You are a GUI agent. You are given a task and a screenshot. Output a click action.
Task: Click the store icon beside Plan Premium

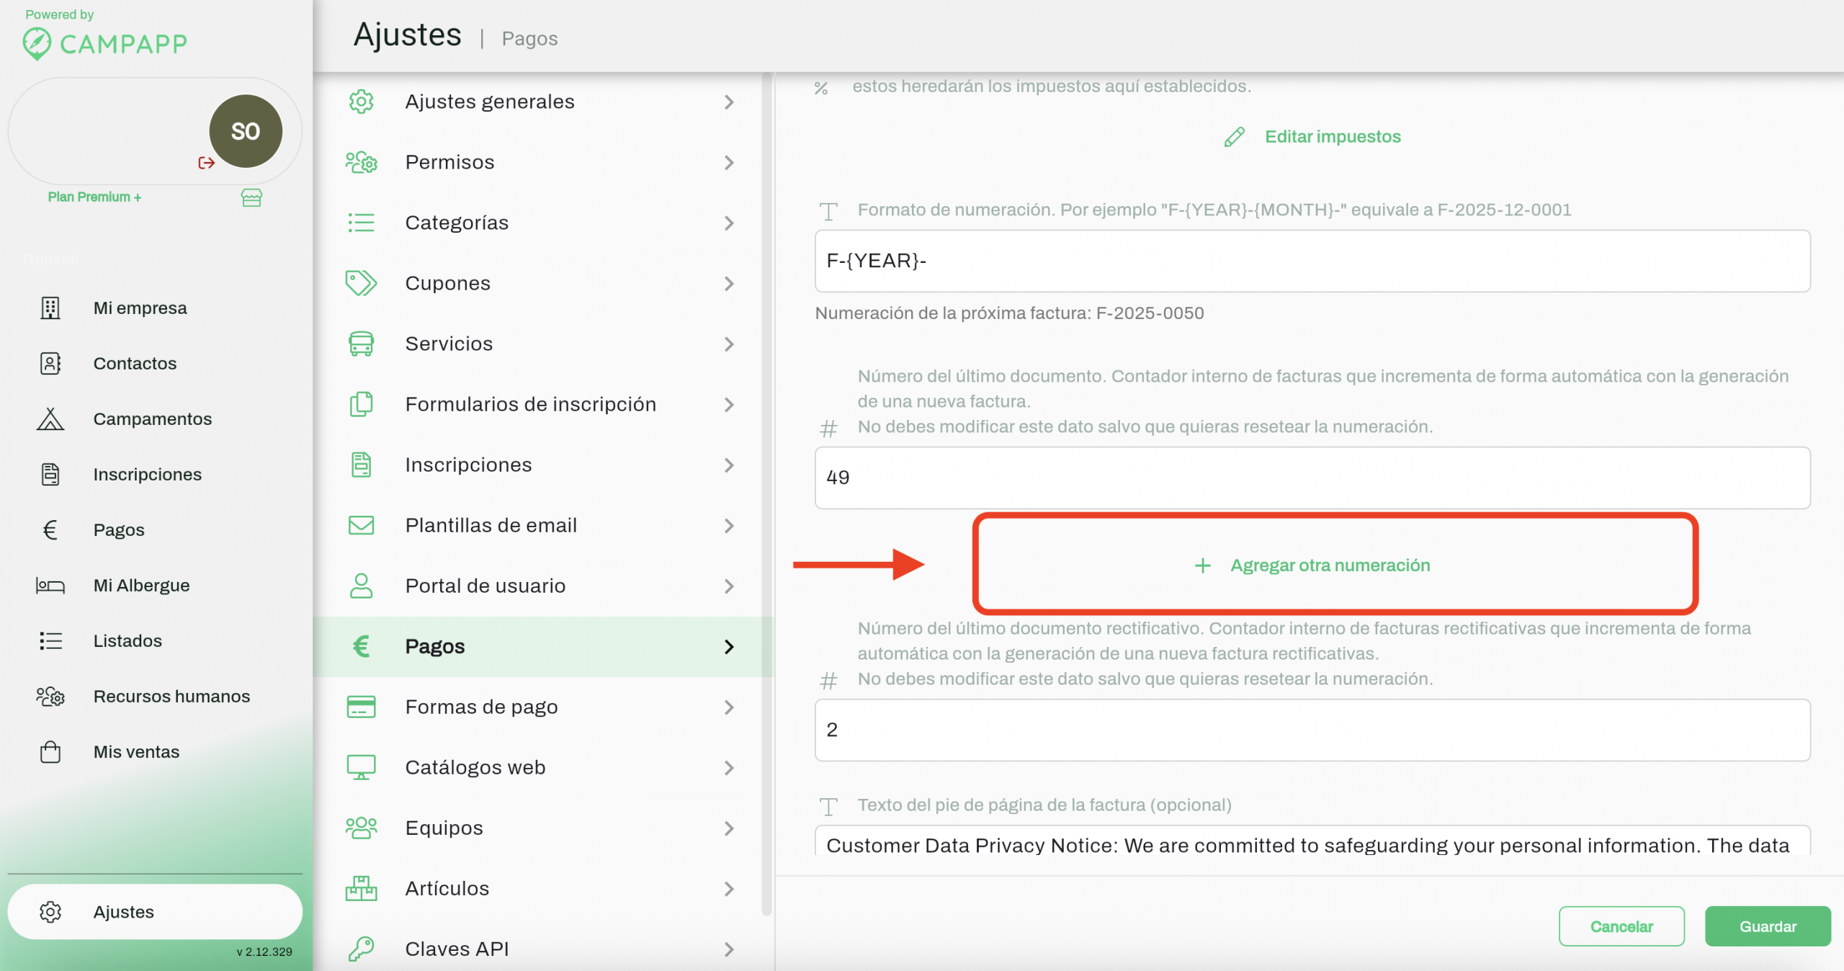click(251, 197)
